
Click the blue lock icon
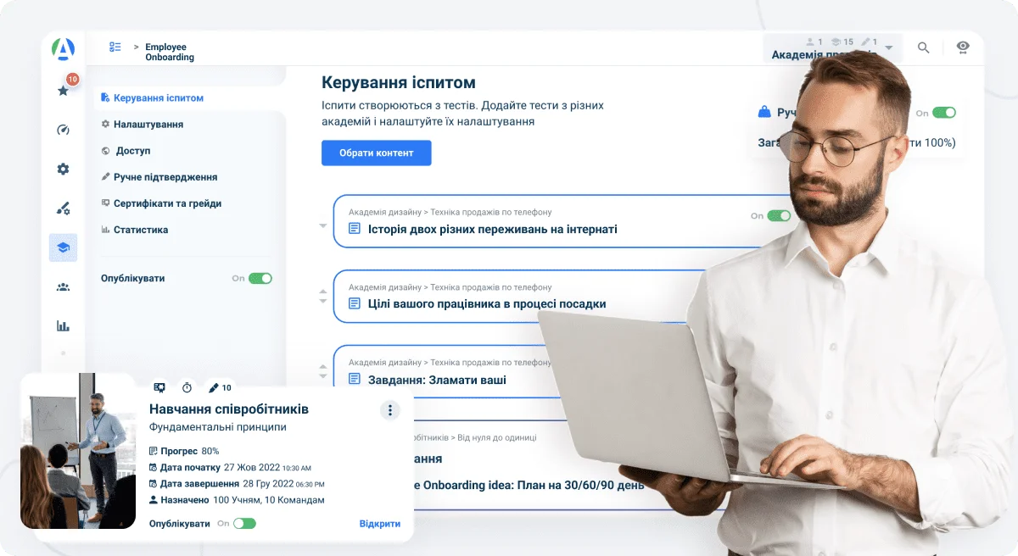click(764, 112)
